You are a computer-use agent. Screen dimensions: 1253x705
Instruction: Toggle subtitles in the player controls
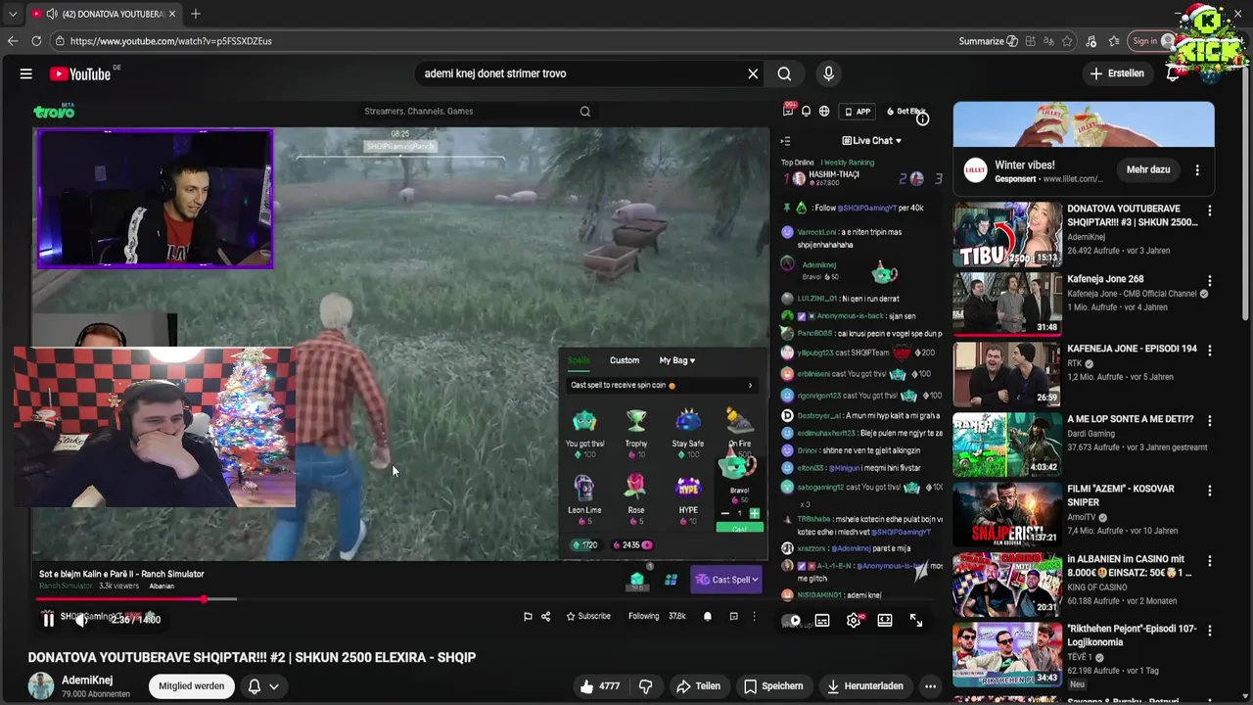click(x=822, y=620)
